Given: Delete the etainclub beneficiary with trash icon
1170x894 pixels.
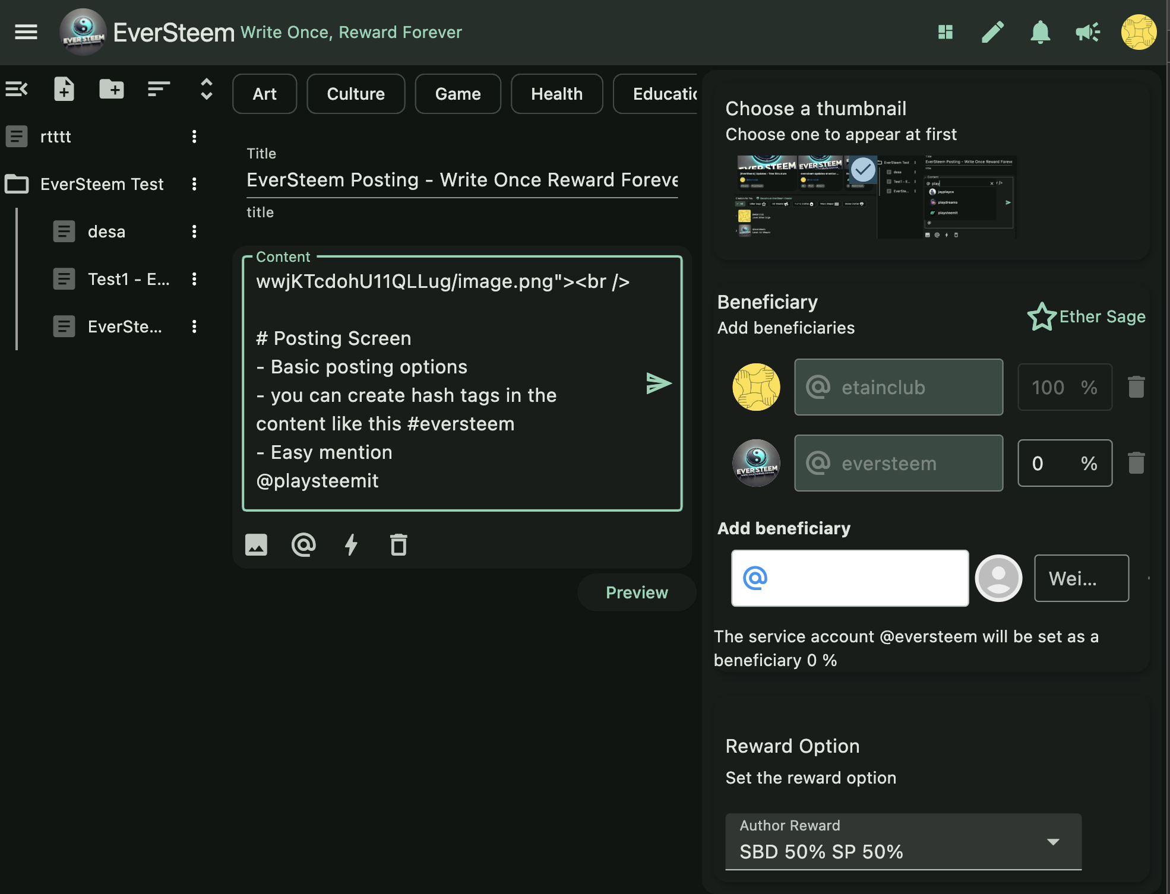Looking at the screenshot, I should tap(1136, 387).
